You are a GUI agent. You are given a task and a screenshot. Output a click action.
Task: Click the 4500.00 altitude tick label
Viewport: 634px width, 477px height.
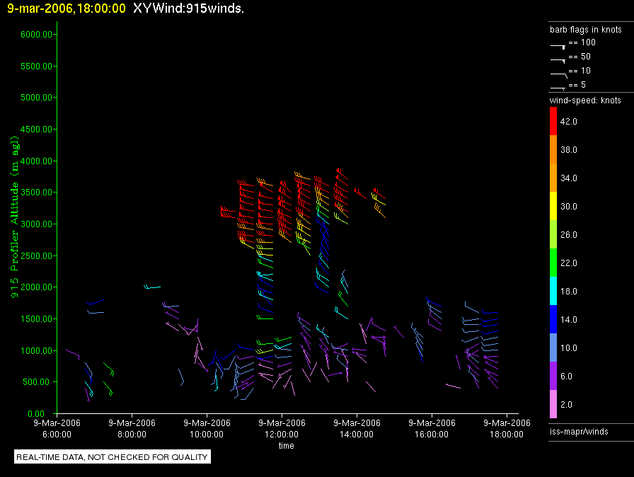(x=36, y=130)
